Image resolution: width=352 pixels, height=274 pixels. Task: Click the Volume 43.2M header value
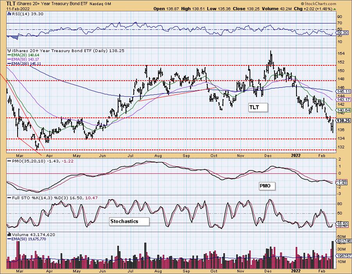277,9
